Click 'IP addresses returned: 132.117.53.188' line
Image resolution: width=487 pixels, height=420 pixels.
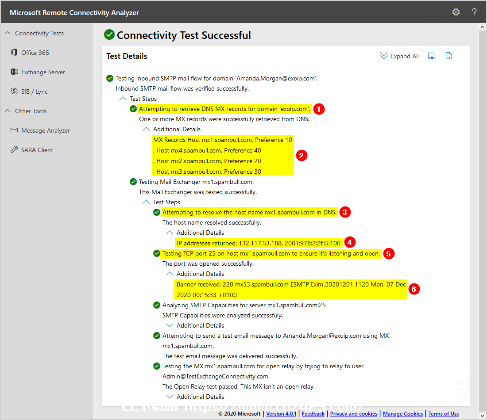pos(259,243)
